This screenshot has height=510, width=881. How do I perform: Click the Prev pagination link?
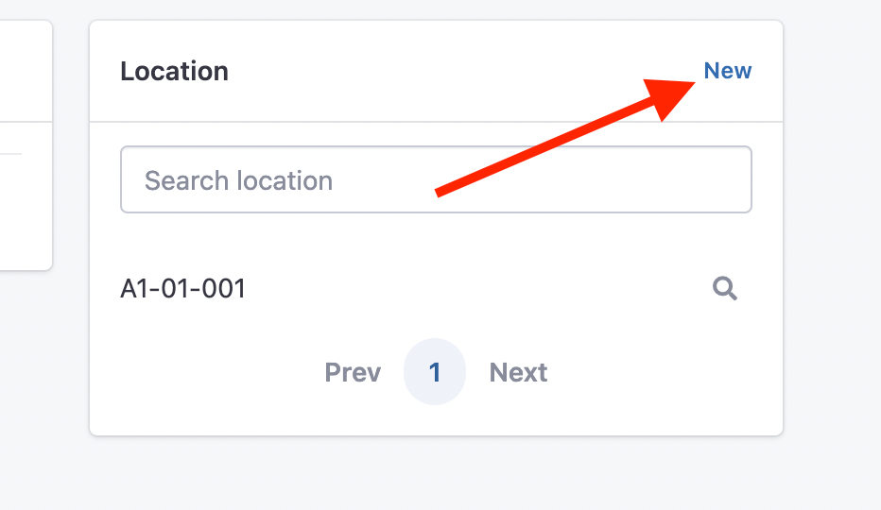353,372
